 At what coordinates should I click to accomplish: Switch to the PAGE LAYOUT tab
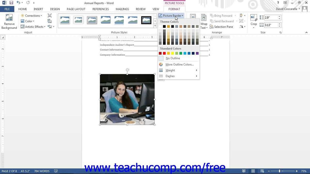(x=76, y=9)
